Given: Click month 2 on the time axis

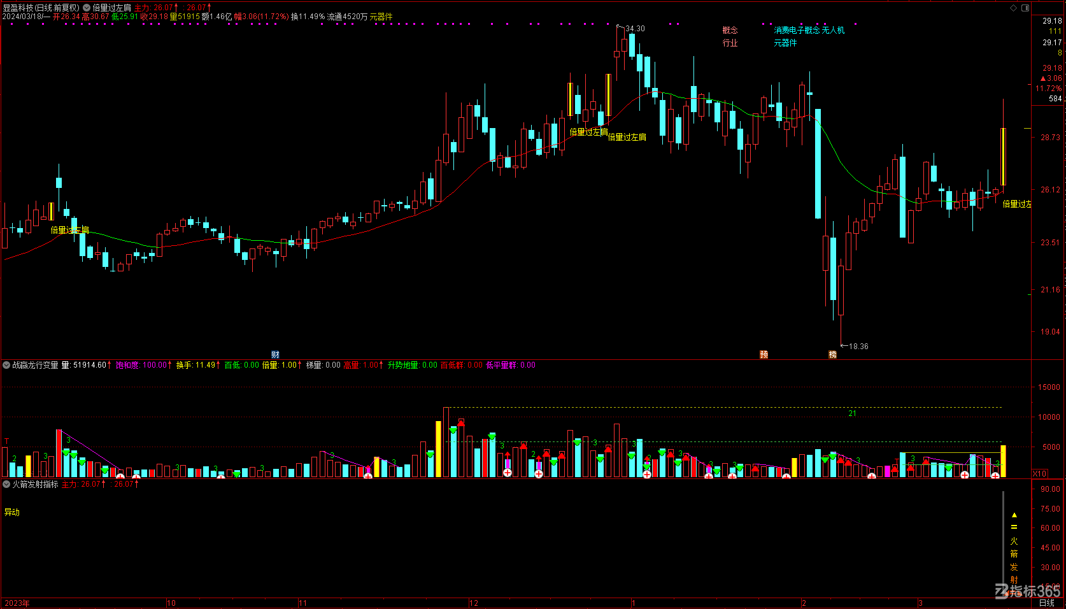Looking at the screenshot, I should click(x=804, y=603).
